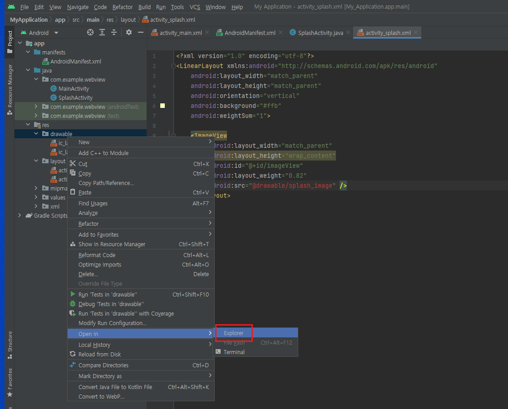Close the activity_main.xml tab

(x=207, y=32)
